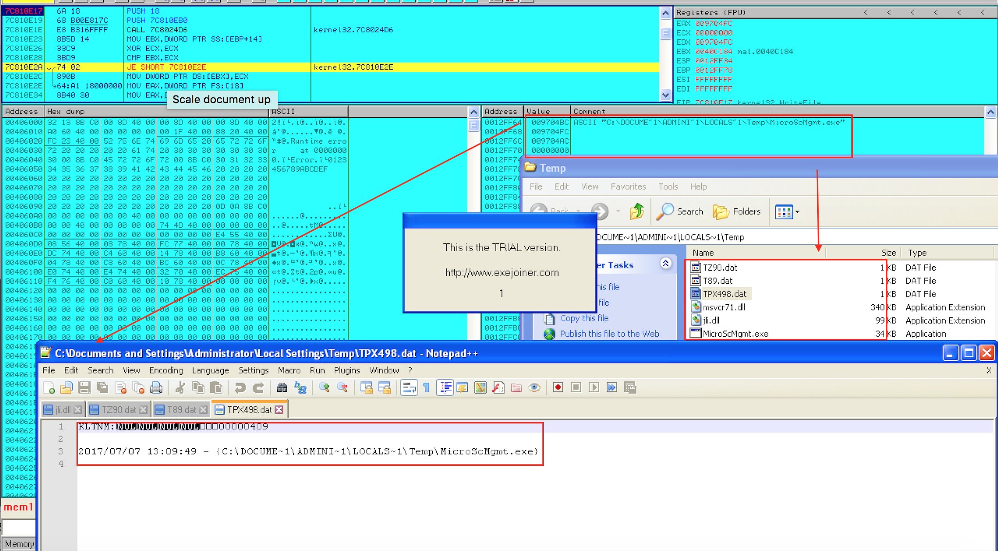Toggle the word wrap toolbar button
This screenshot has width=998, height=551.
pos(409,387)
